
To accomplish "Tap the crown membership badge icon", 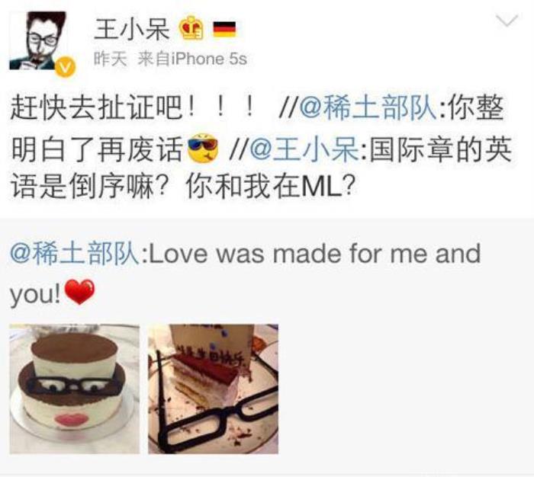I will tap(191, 28).
